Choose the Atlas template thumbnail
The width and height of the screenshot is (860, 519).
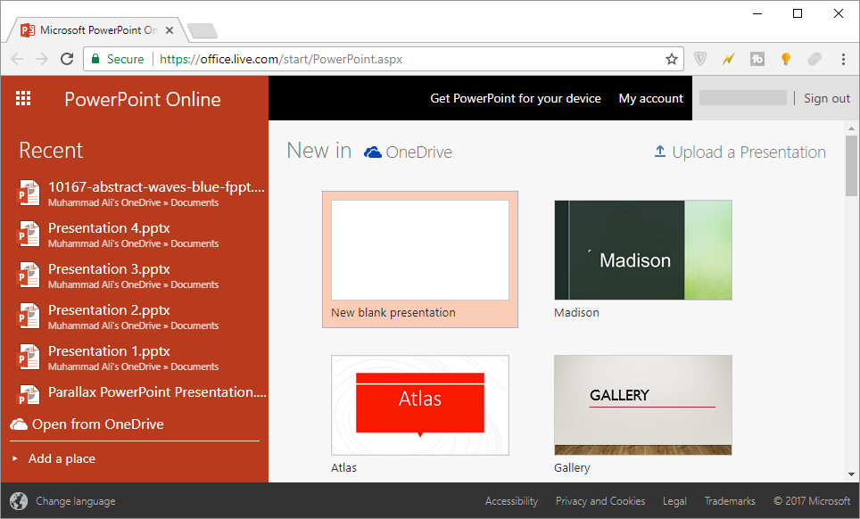point(420,405)
